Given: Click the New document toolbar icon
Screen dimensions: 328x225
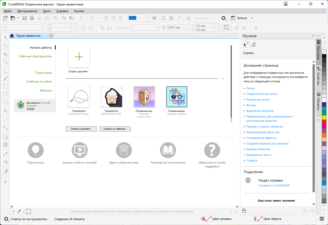Looking at the screenshot, I should [5, 18].
